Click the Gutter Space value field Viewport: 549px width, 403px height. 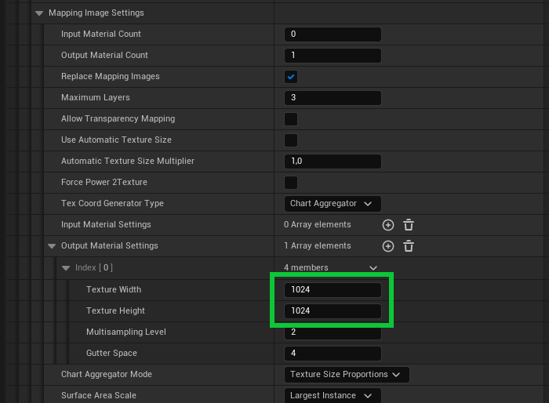333,354
